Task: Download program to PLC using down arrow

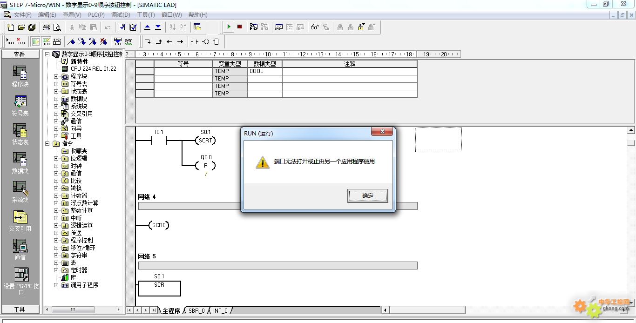Action: 158,27
